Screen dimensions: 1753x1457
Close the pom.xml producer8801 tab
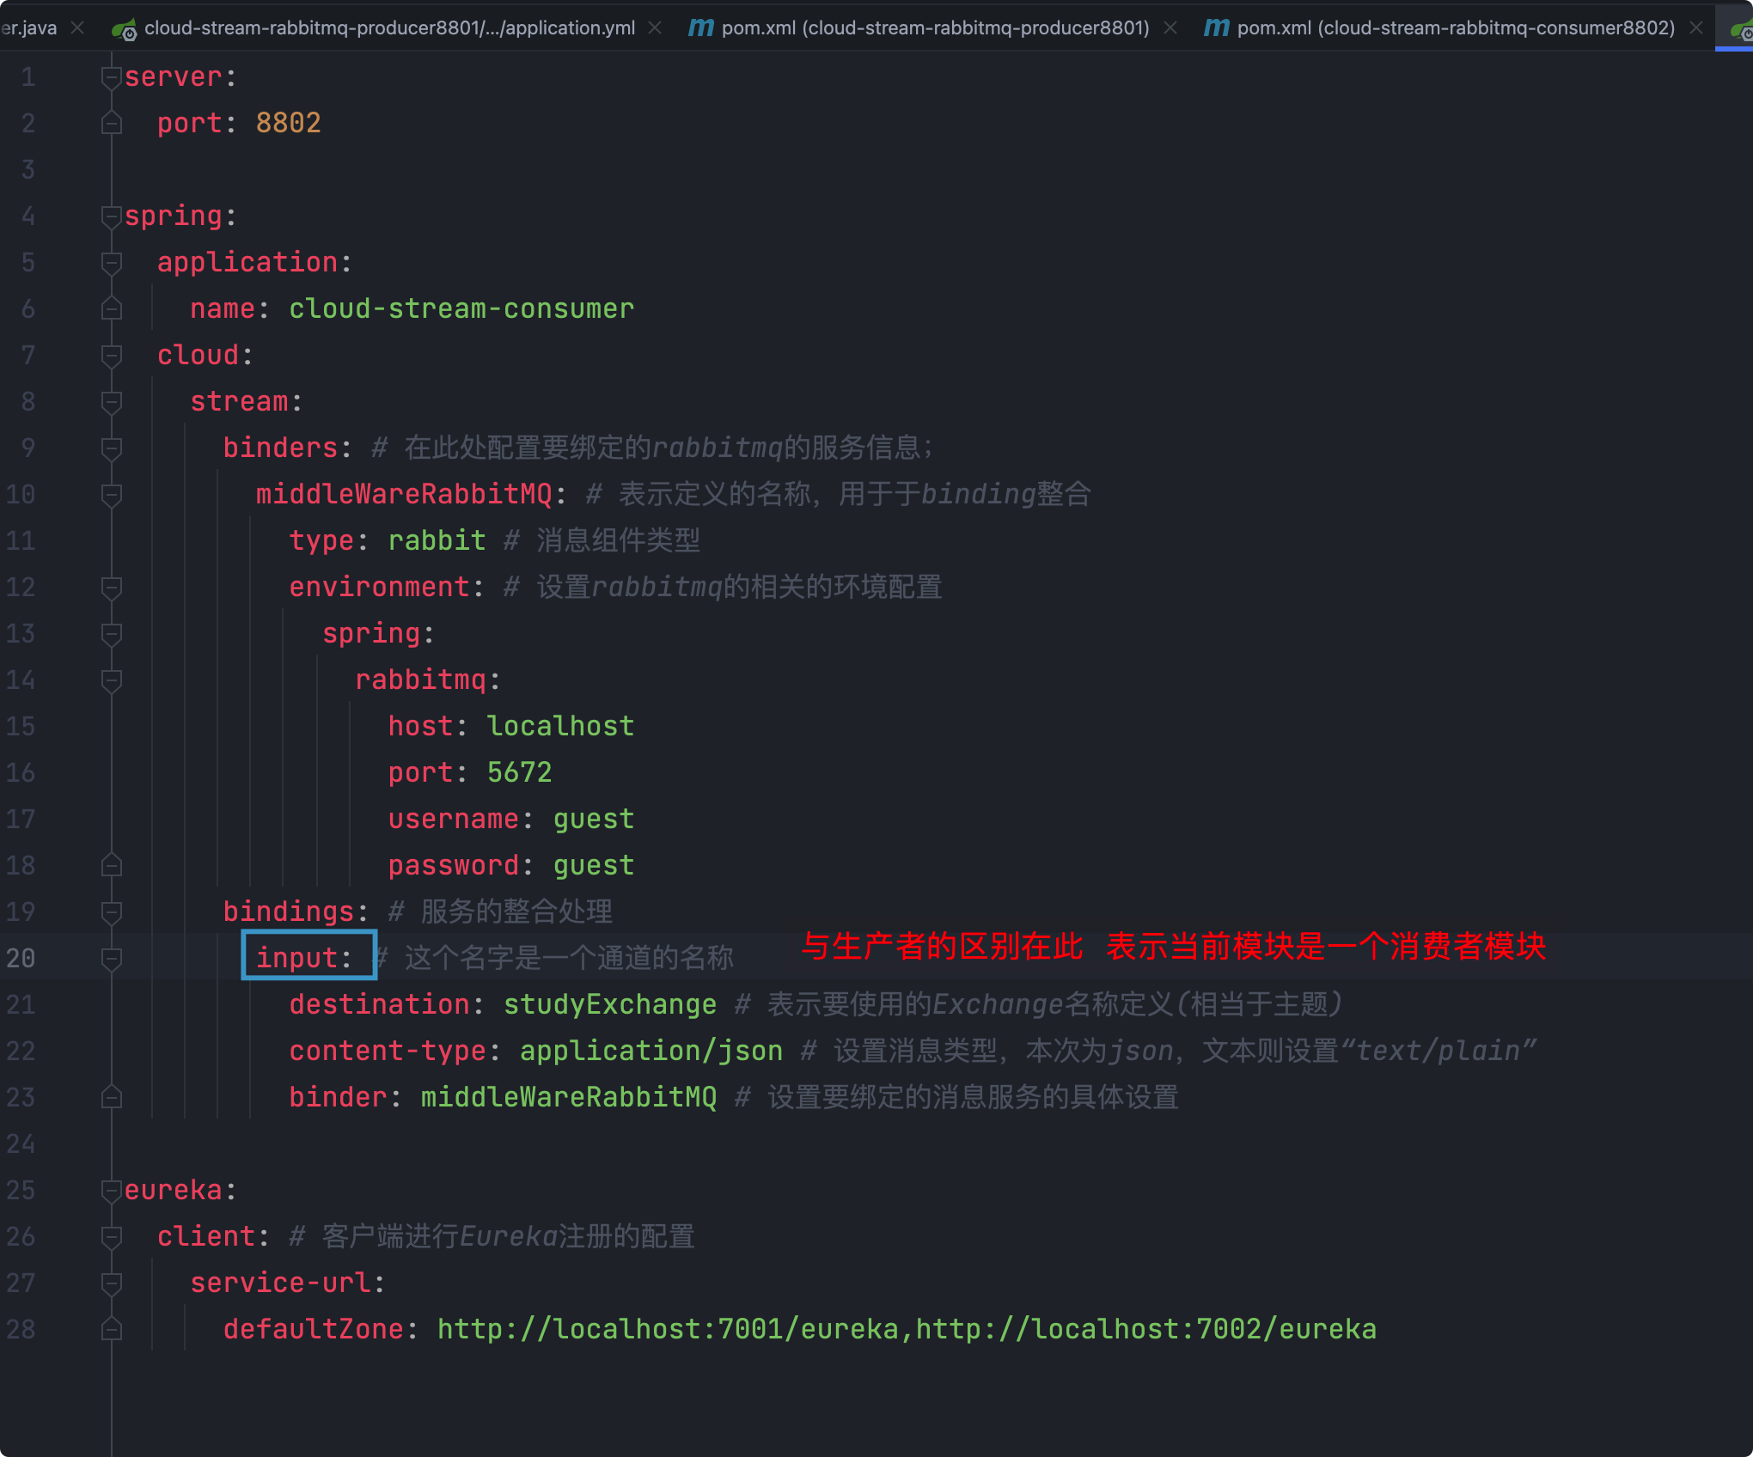(x=1170, y=28)
